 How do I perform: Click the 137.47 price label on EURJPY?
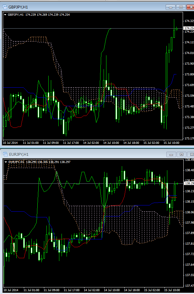pyautogui.click(x=189, y=286)
